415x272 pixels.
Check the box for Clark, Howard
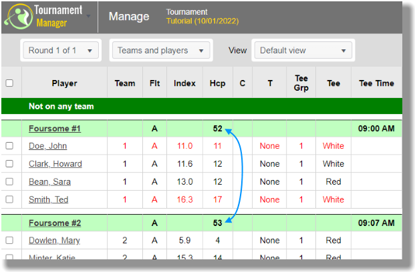click(x=9, y=163)
